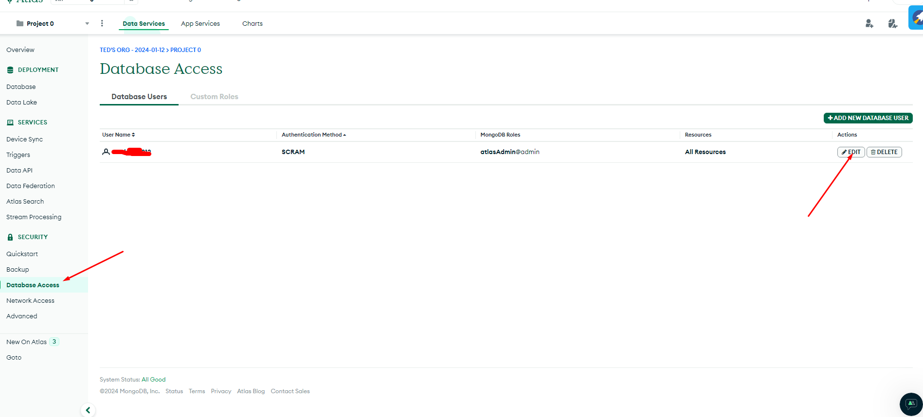
Task: Open Stream Processing in the sidebar
Action: 34,217
